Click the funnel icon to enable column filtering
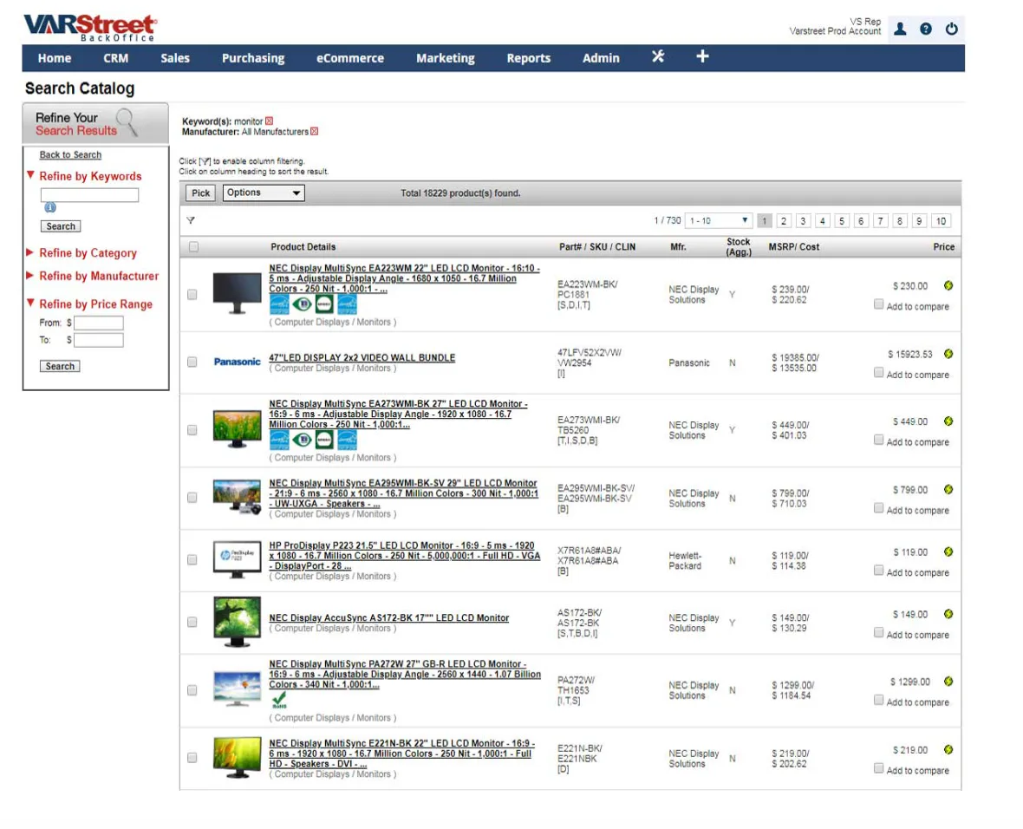This screenshot has height=829, width=1023. coord(190,220)
